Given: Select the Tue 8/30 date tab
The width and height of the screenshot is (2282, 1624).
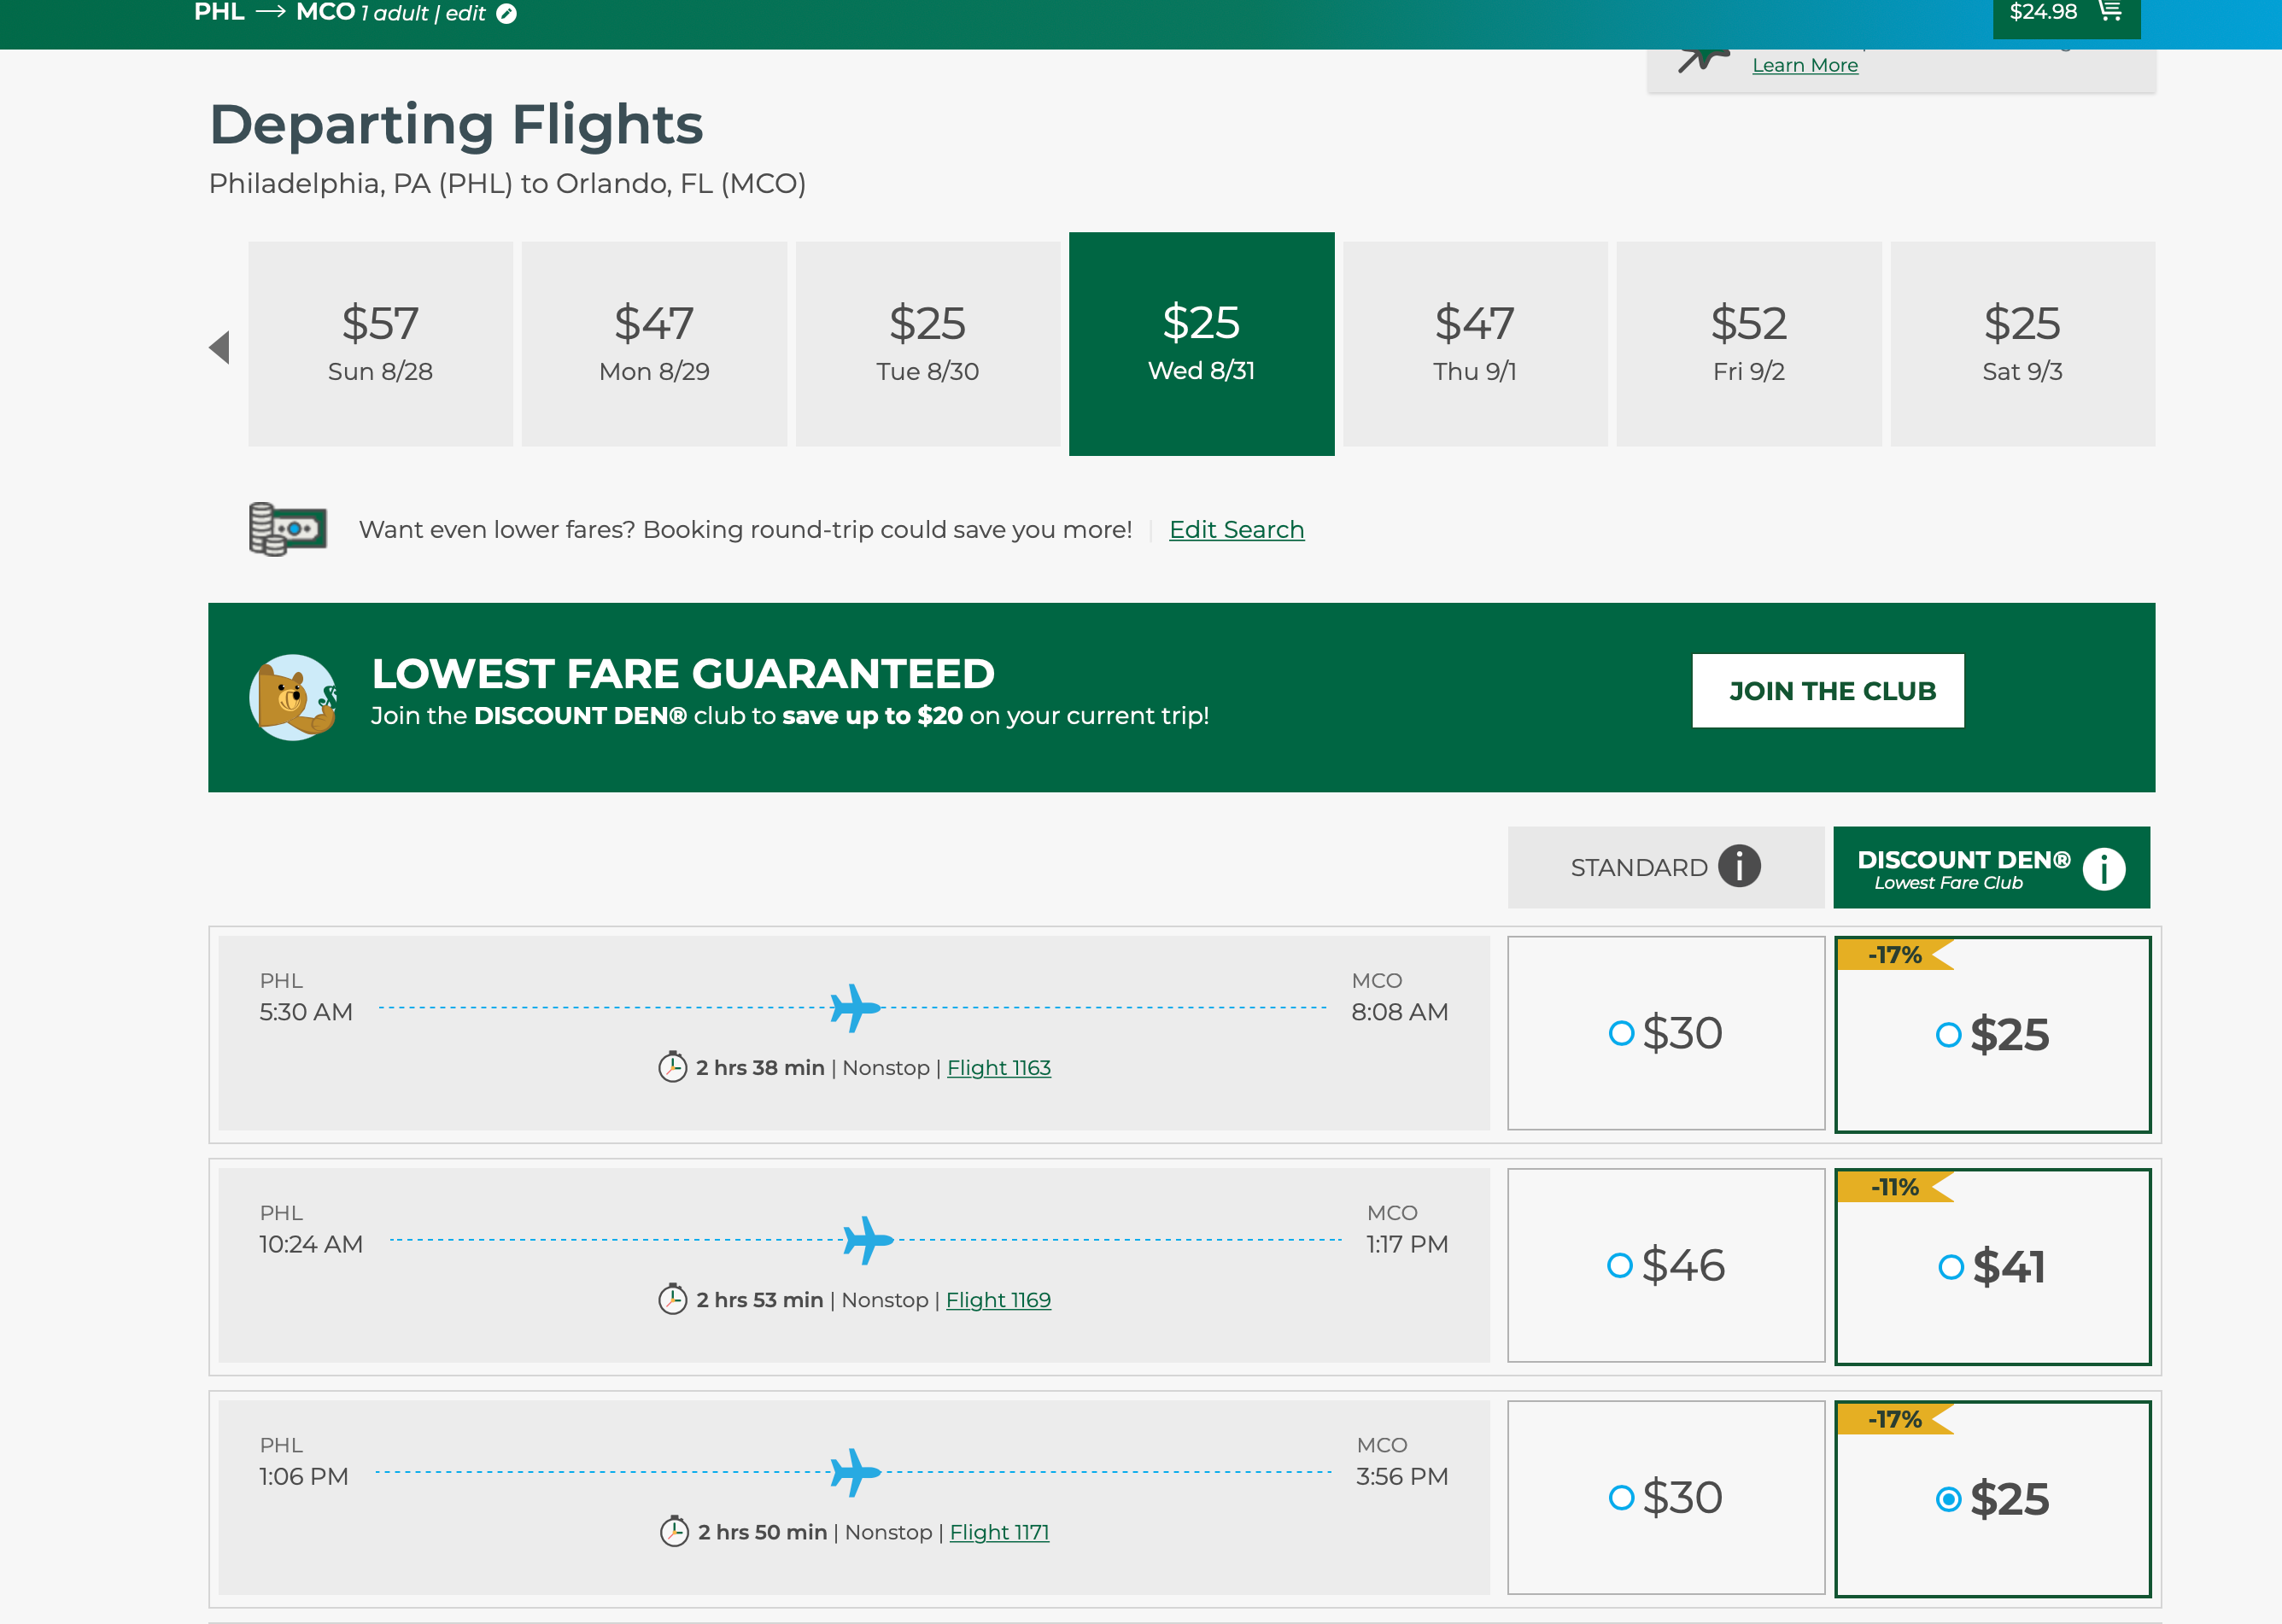Looking at the screenshot, I should [927, 344].
